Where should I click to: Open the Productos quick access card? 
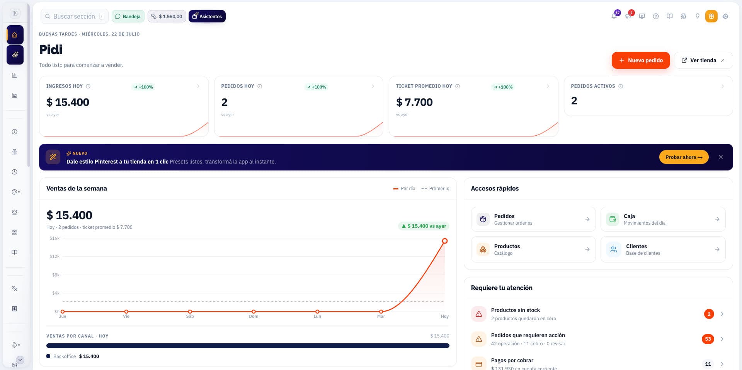click(533, 249)
